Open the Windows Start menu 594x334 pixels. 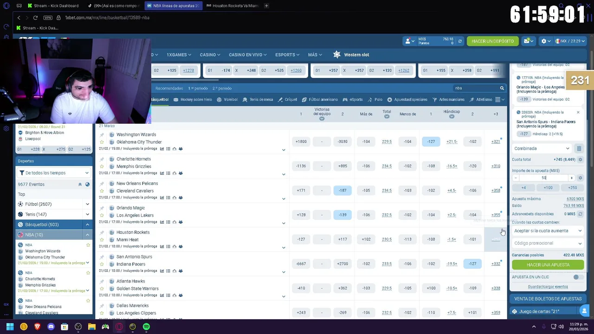pos(10,327)
